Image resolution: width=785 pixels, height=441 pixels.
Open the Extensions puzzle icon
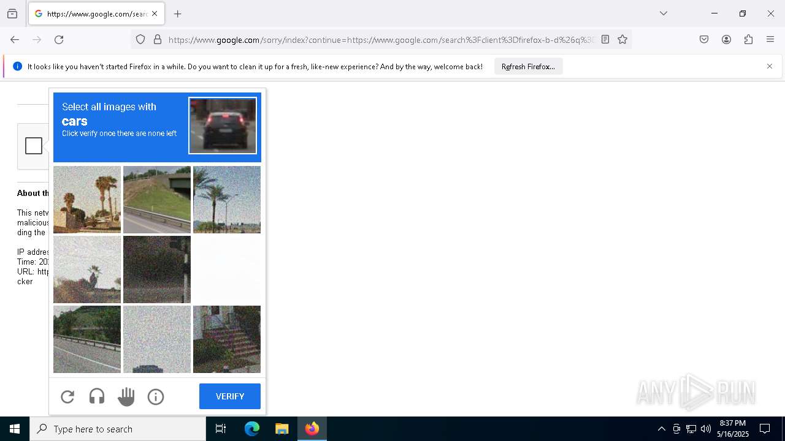coord(748,40)
